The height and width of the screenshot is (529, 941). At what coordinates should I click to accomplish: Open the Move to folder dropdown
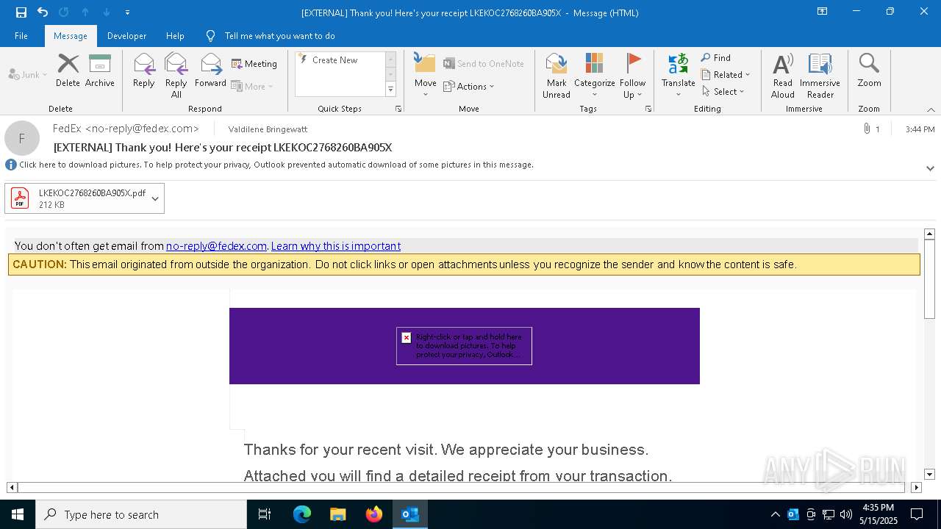(x=425, y=76)
